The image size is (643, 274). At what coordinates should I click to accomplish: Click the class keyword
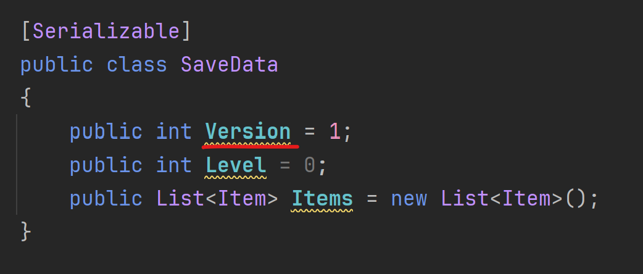137,65
